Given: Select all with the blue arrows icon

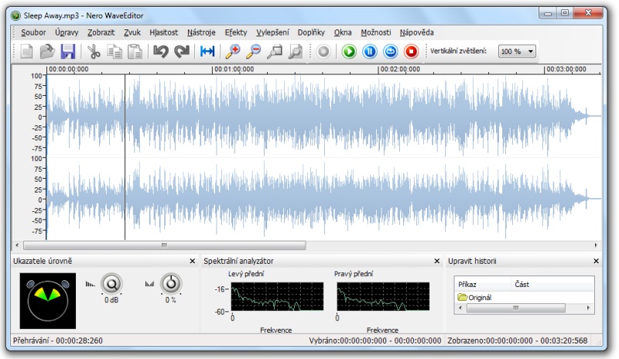Looking at the screenshot, I should (x=207, y=51).
